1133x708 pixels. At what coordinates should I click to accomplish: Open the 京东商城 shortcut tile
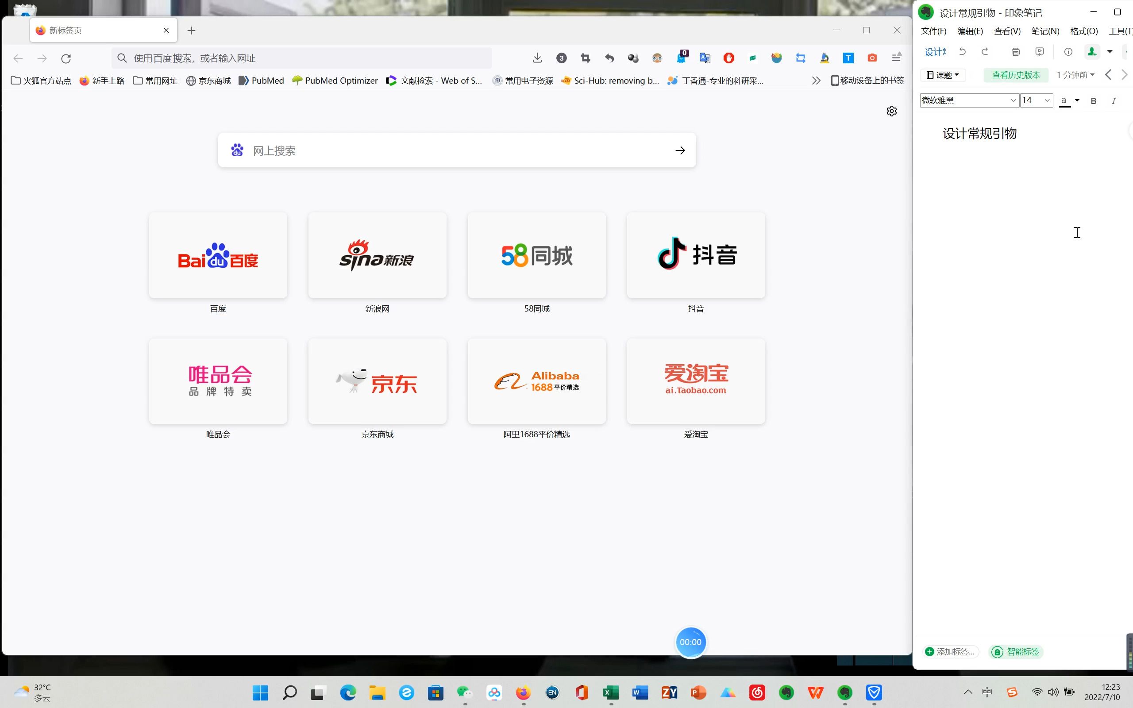click(x=378, y=381)
